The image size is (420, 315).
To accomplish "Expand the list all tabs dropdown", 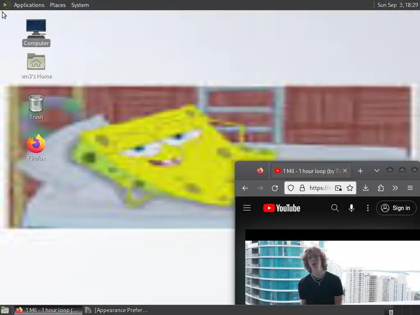I will tap(377, 171).
